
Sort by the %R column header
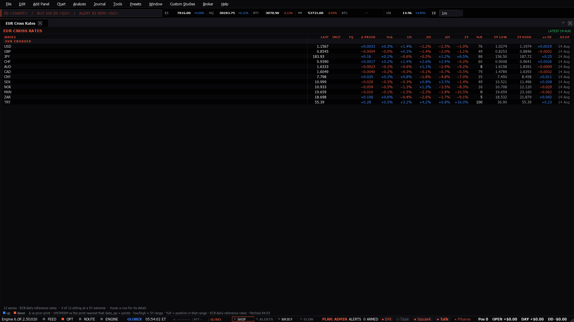pyautogui.click(x=479, y=37)
